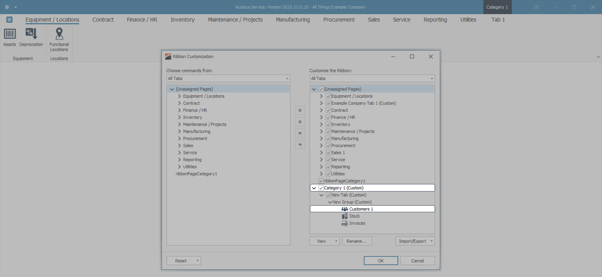Uncheck Finance / HR in the right list
The height and width of the screenshot is (277, 602).
coord(328,117)
